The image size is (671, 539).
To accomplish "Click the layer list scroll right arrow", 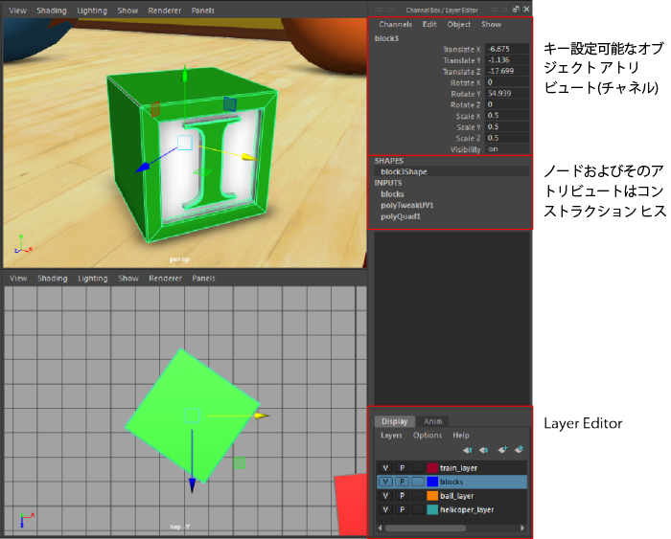I will coord(522,528).
